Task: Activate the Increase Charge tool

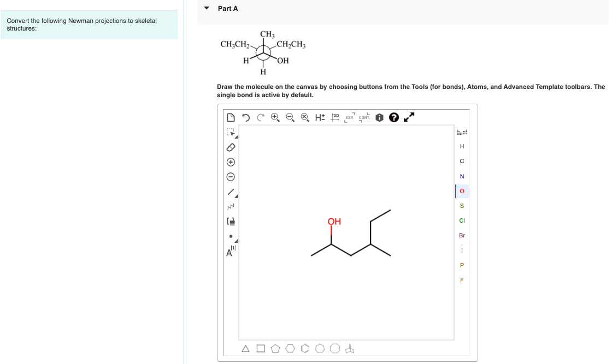Action: (231, 162)
